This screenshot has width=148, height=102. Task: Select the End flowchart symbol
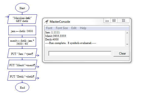(x=22, y=87)
